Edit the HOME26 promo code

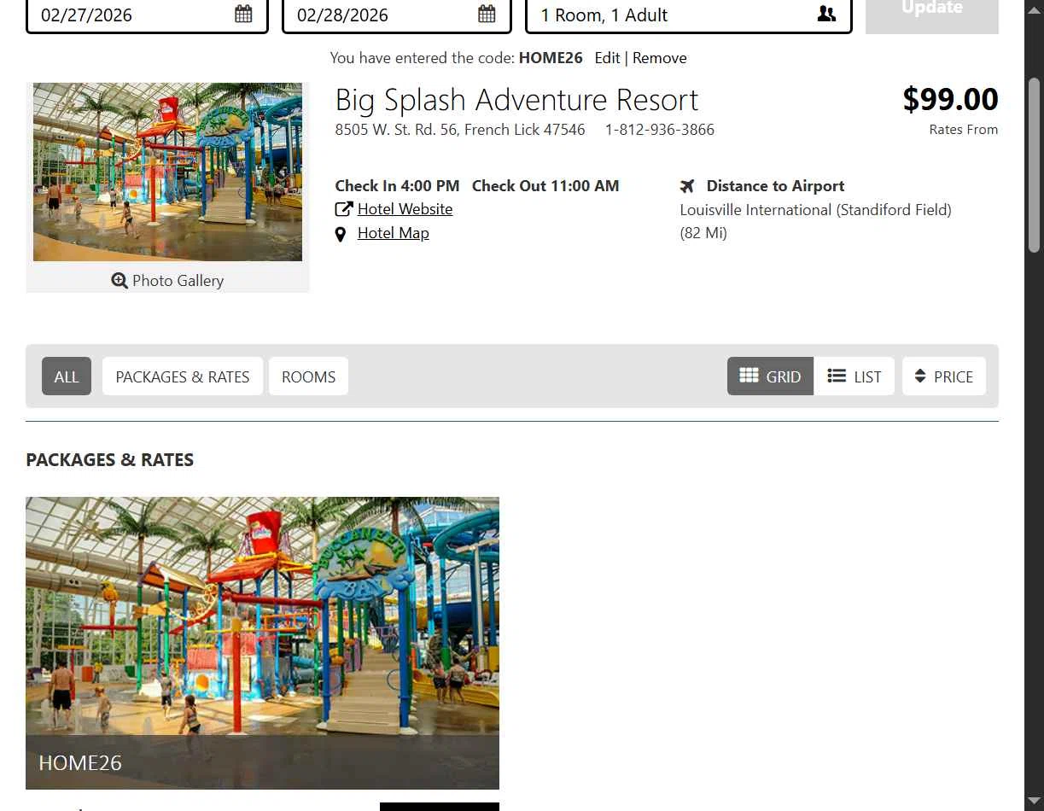tap(607, 58)
